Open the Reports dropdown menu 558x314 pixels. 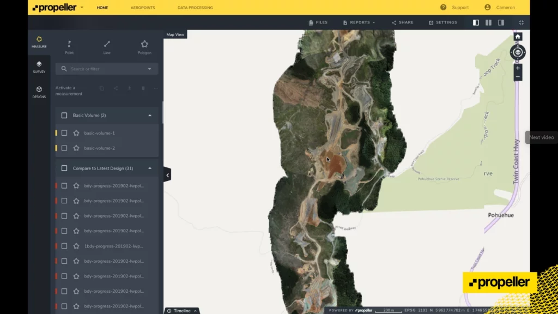pos(359,22)
